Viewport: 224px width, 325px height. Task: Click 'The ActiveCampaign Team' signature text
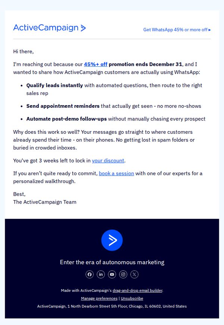point(45,202)
